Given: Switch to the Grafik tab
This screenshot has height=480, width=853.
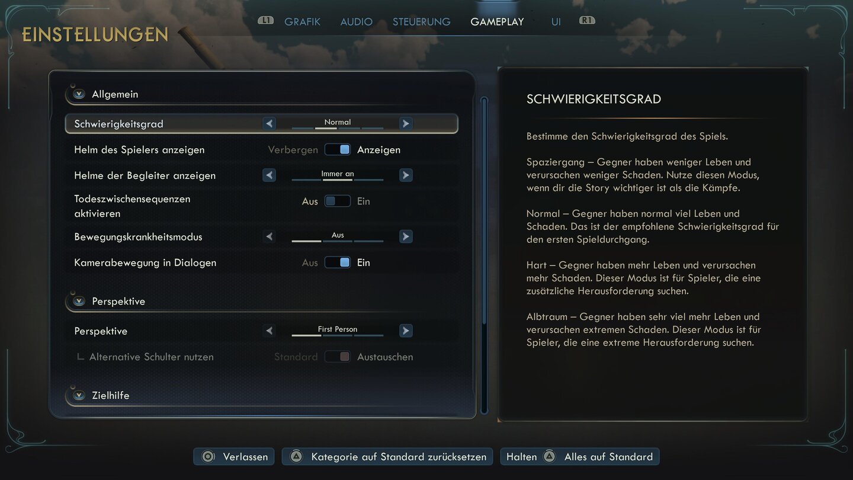Looking at the screenshot, I should (302, 22).
